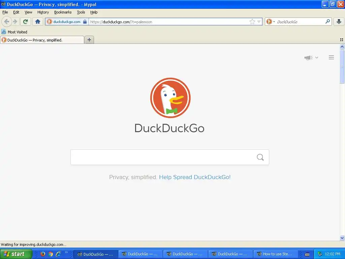345x259 pixels.
Task: Click the Waiting for improving.duckduckgo.com status text
Action: coord(34,244)
